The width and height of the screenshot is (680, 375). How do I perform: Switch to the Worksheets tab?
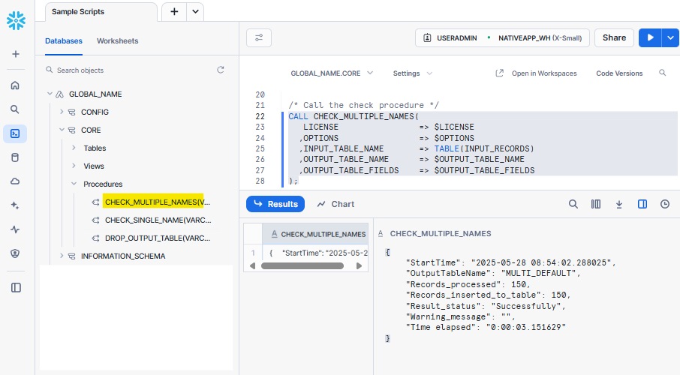118,40
